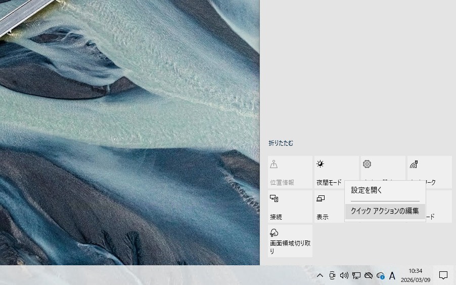
Task: Open the volume speaker tray icon
Action: click(344, 275)
